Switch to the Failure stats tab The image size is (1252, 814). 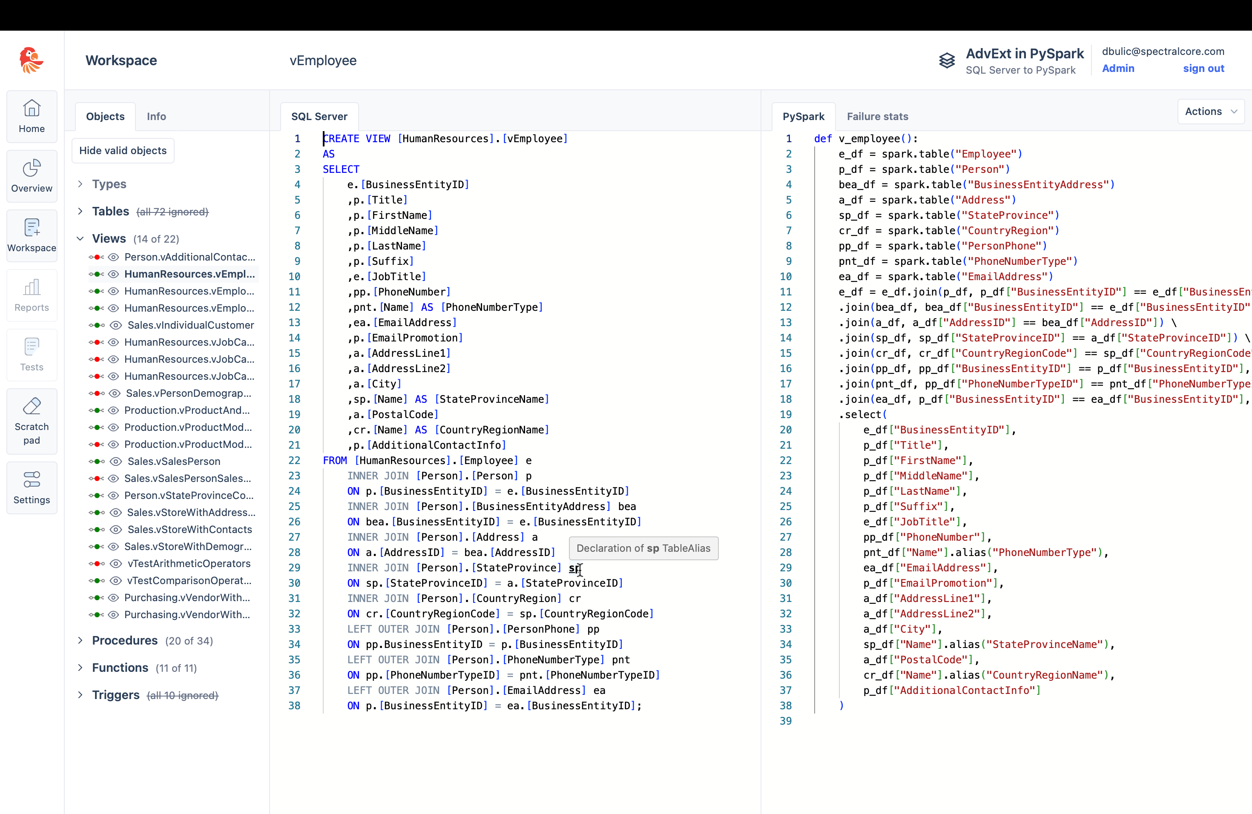click(x=877, y=116)
